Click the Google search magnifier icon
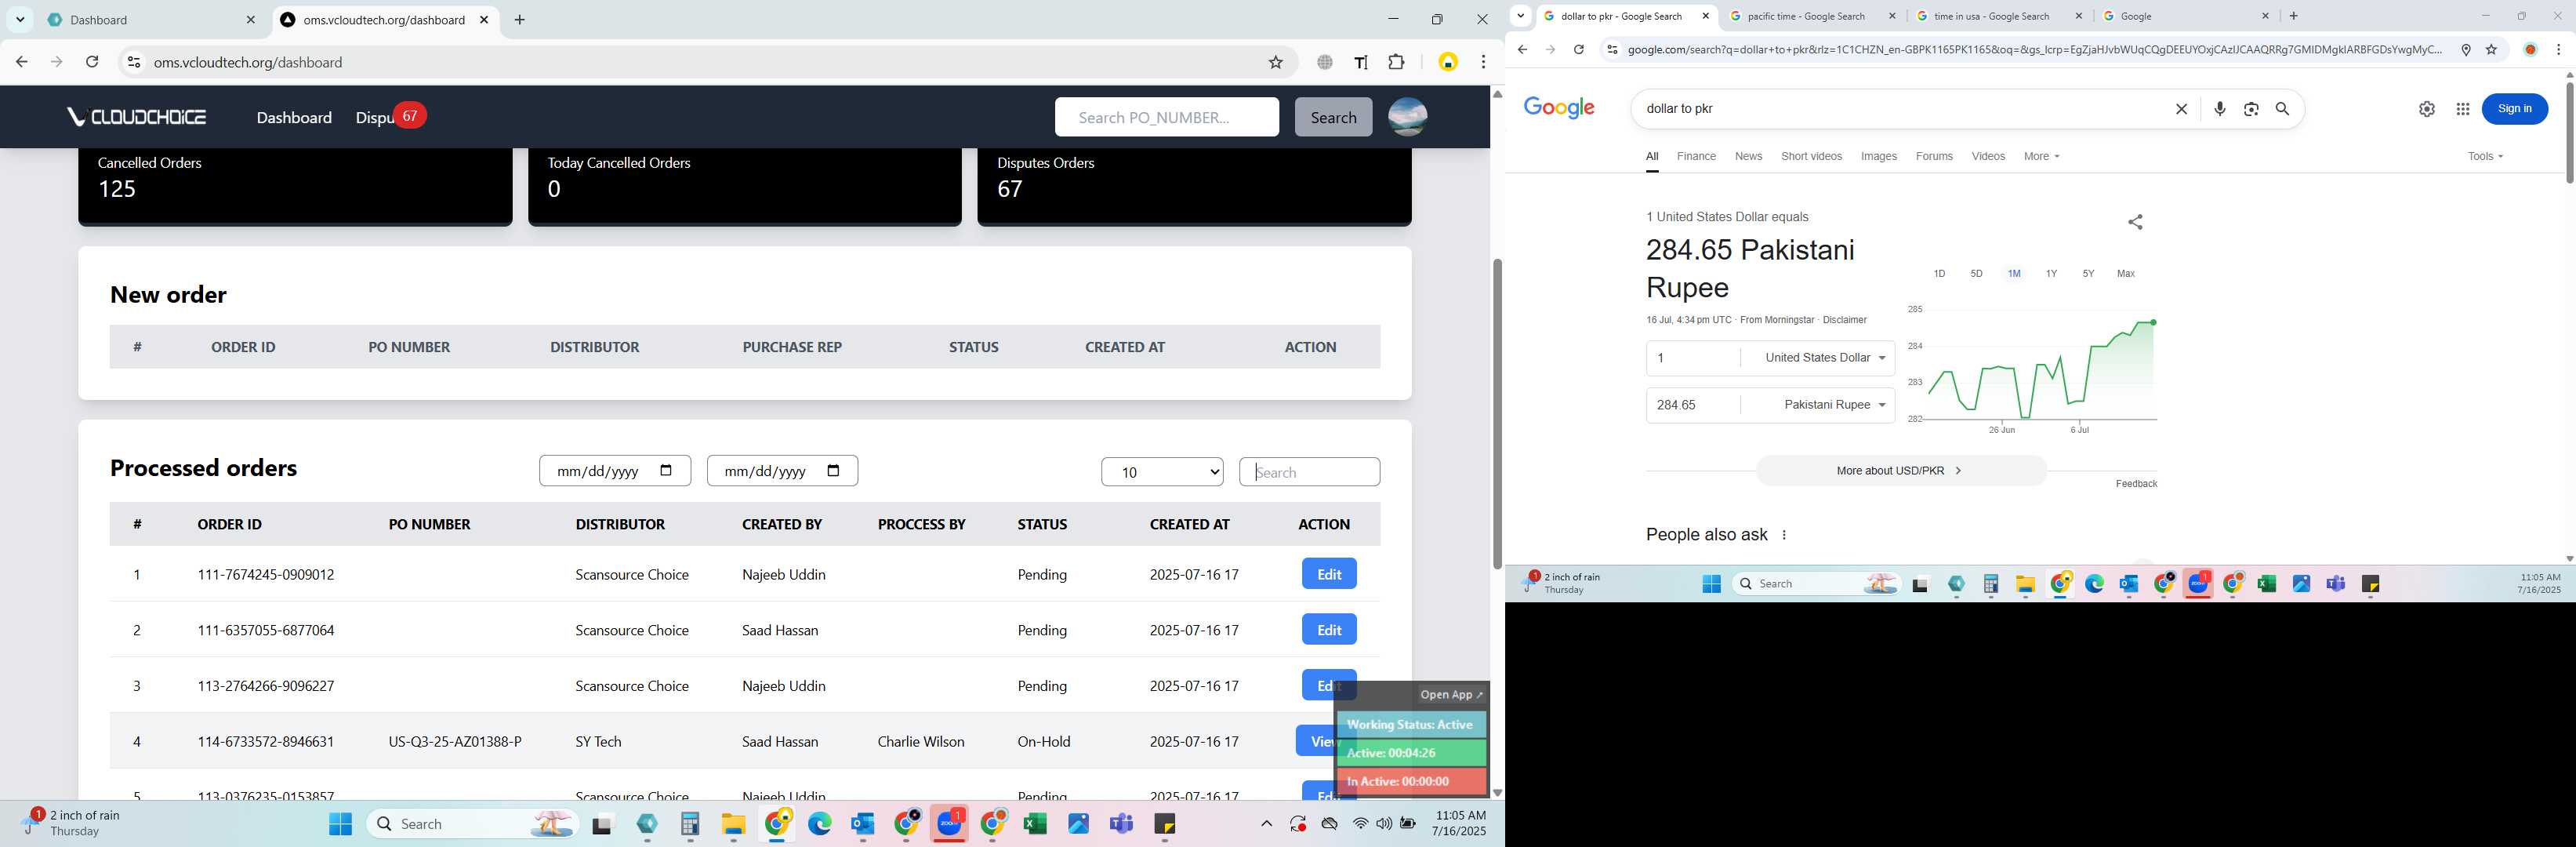The height and width of the screenshot is (847, 2576). [x=2282, y=109]
